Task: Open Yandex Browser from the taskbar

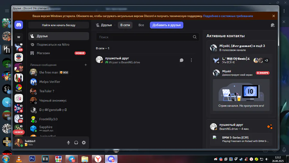Action: pos(98,159)
